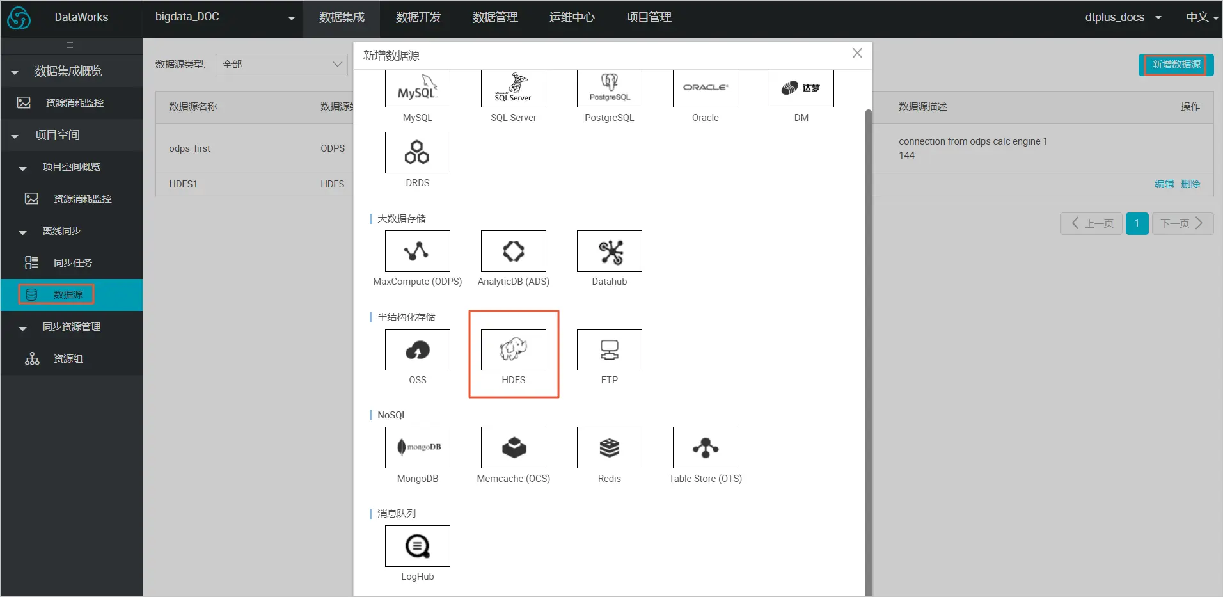The height and width of the screenshot is (597, 1223).
Task: Select page 1 in pagination
Action: click(x=1137, y=223)
